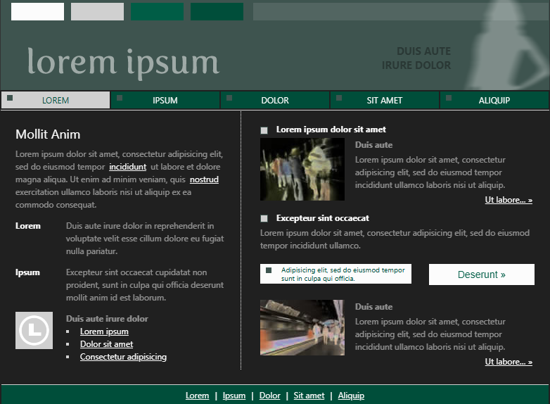This screenshot has width=550, height=404.
Task: Open the nostrud inline link
Action: 204,179
